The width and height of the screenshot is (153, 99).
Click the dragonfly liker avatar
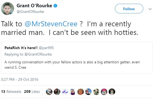[65, 92]
